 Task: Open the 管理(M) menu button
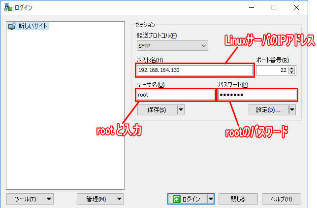100,199
